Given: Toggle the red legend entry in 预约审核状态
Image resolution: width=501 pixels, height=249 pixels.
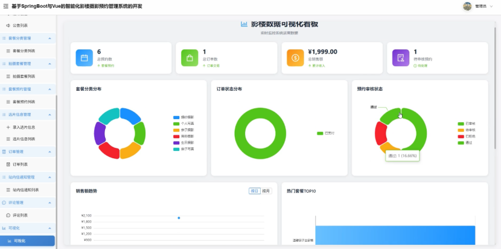Looking at the screenshot, I should [467, 137].
